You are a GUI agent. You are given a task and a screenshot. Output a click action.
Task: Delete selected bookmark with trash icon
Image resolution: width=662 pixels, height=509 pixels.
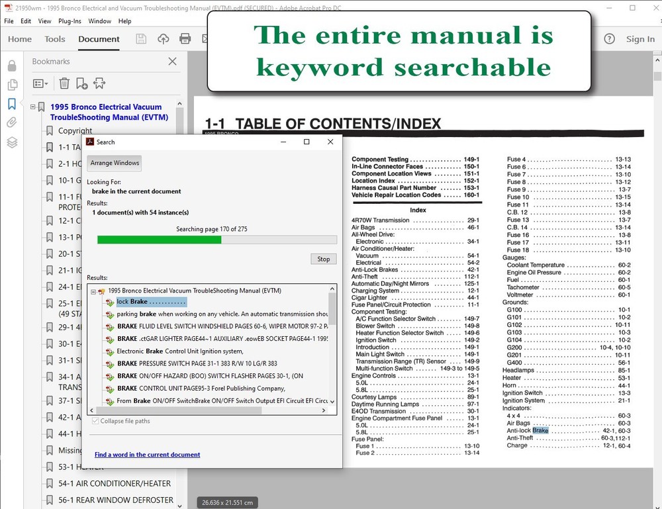point(64,83)
